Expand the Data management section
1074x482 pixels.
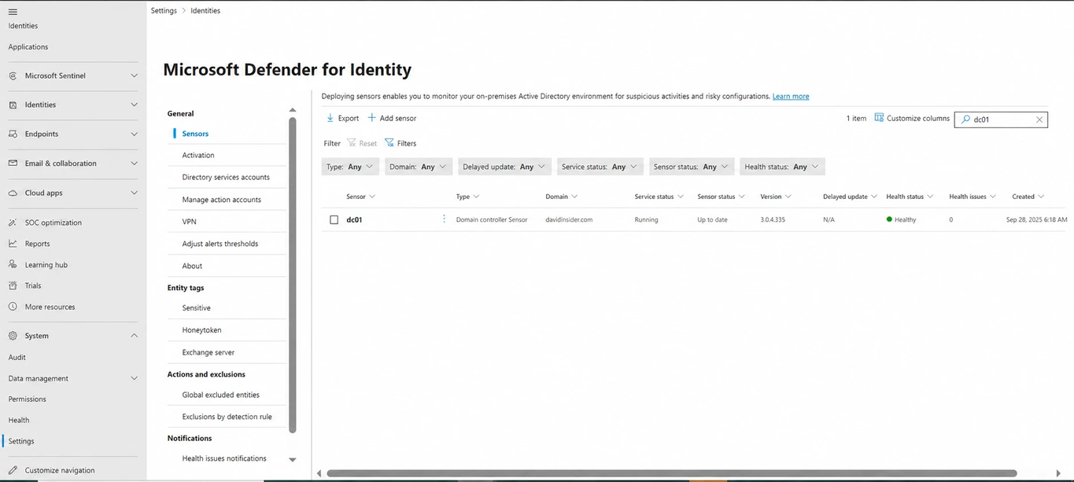pyautogui.click(x=134, y=378)
